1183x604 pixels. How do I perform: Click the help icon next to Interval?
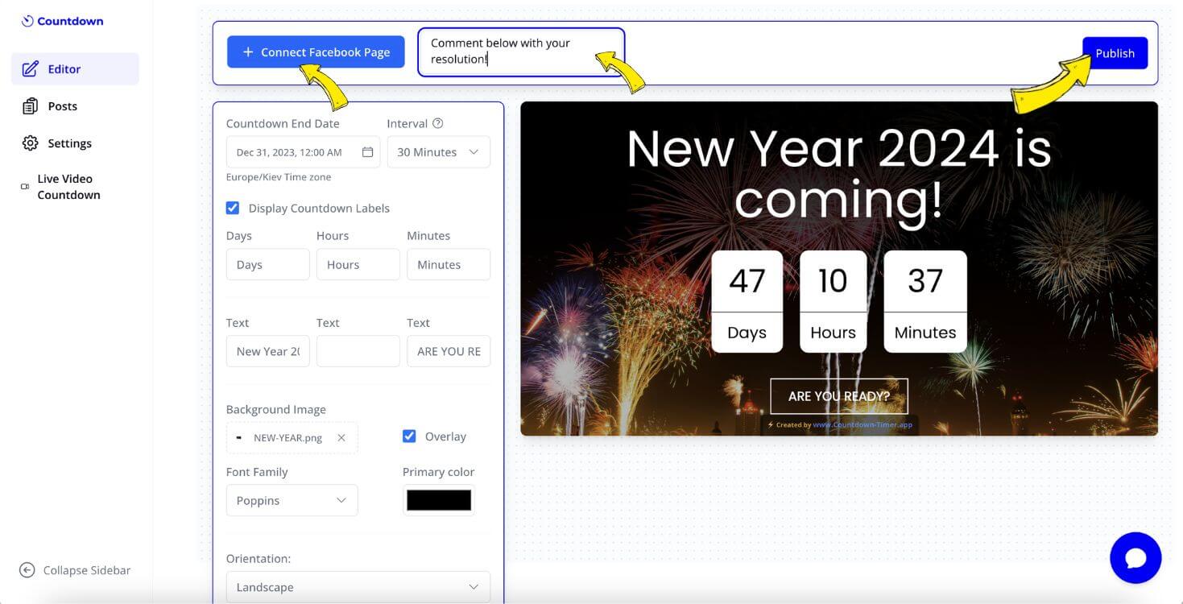point(436,122)
